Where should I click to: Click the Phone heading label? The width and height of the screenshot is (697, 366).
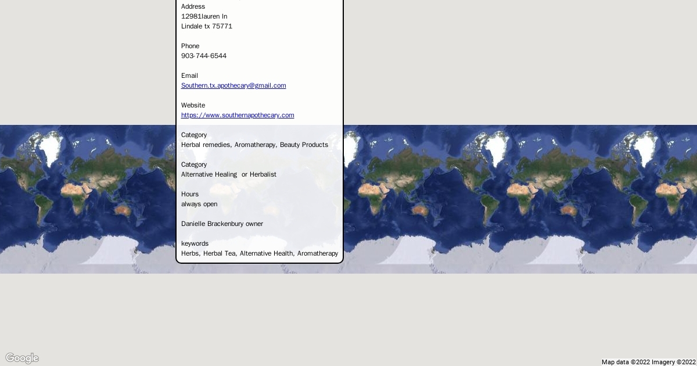pyautogui.click(x=190, y=46)
